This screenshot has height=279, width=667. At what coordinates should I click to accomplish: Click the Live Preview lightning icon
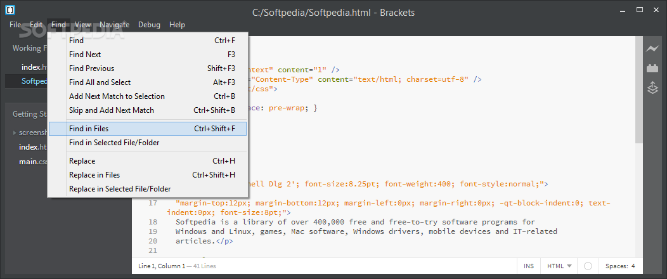pyautogui.click(x=652, y=48)
